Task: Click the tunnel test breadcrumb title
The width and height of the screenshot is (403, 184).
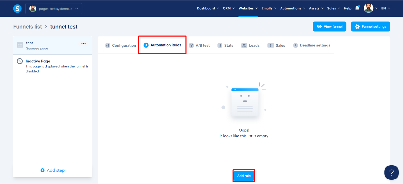Action: pyautogui.click(x=64, y=27)
